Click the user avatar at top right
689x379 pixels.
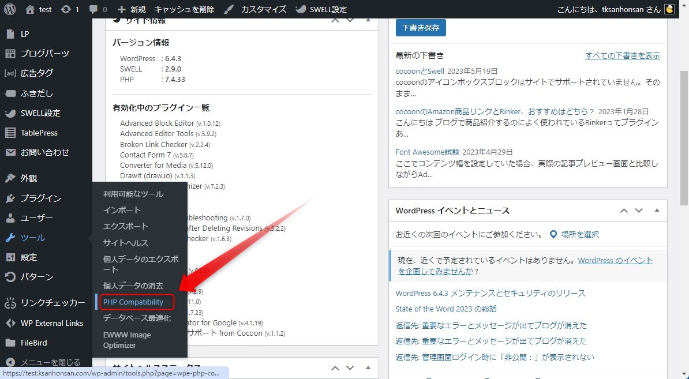point(669,9)
